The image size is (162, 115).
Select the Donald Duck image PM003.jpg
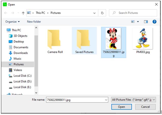143,41
